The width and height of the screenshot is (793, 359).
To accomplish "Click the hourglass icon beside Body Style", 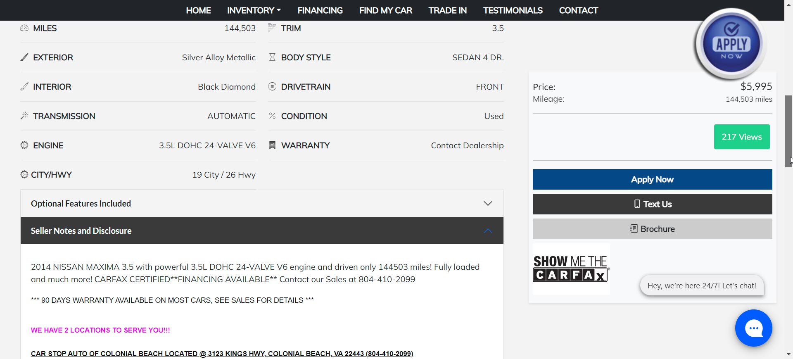I will [x=272, y=57].
